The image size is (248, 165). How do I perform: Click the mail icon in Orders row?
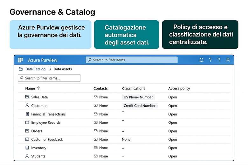pyautogui.click(x=95, y=131)
